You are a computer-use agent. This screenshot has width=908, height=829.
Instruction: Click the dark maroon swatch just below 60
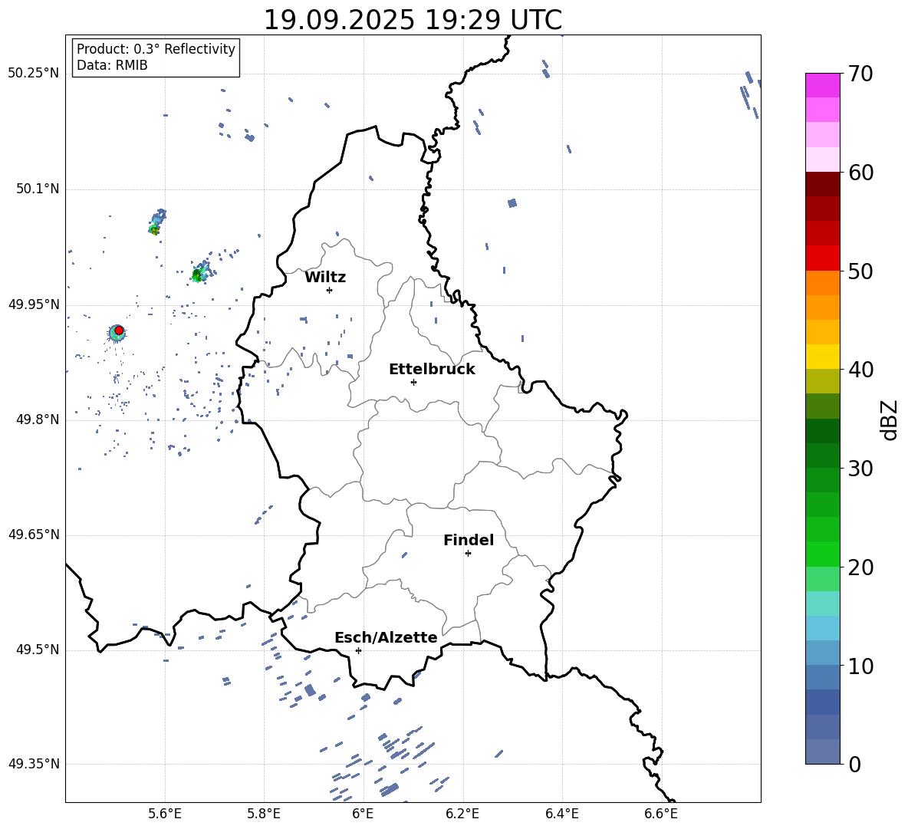822,184
